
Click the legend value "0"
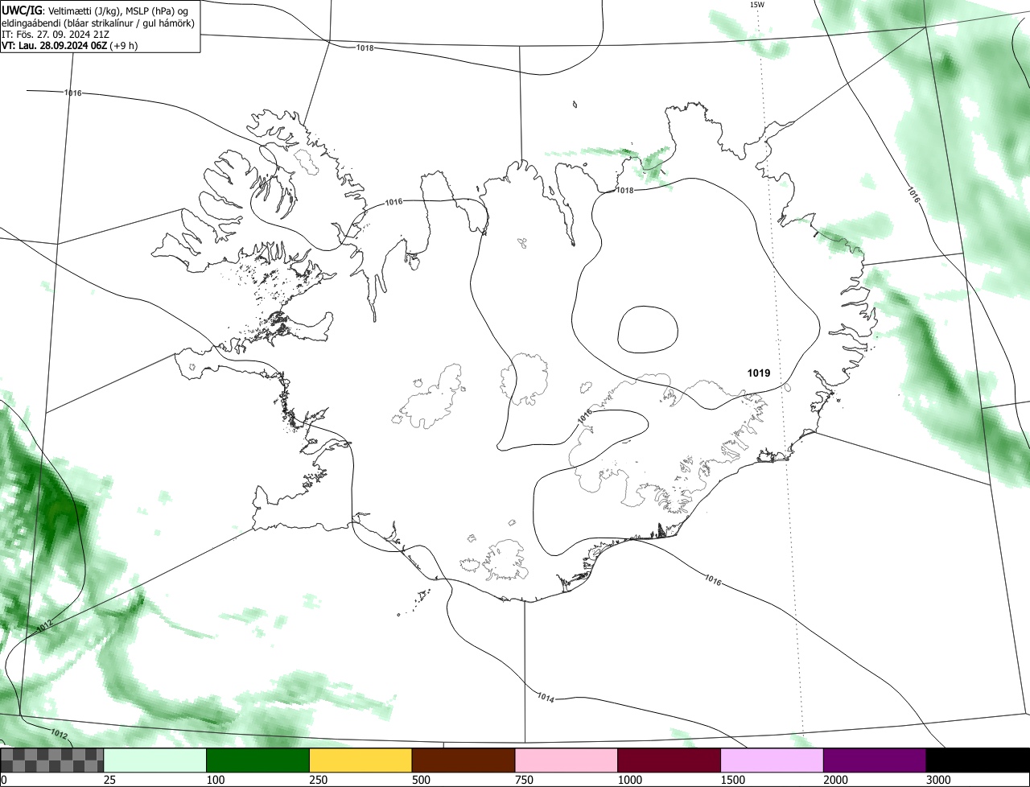4,780
